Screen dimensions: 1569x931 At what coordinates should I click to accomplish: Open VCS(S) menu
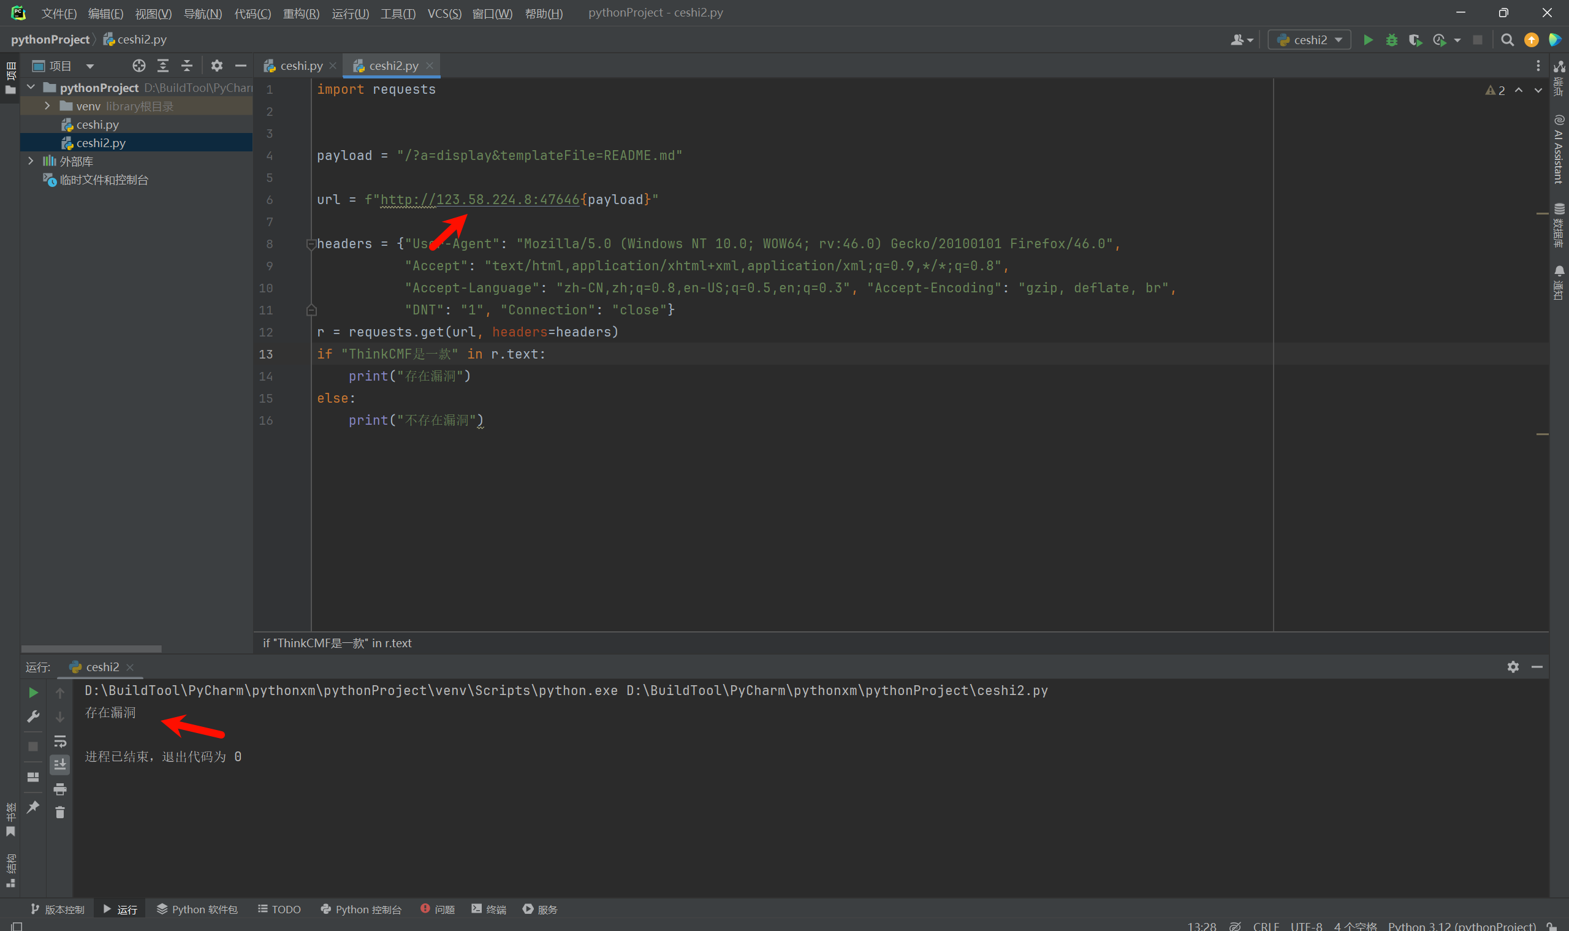pyautogui.click(x=444, y=13)
